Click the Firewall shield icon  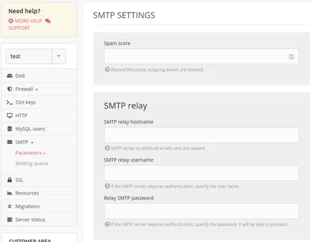click(9, 89)
